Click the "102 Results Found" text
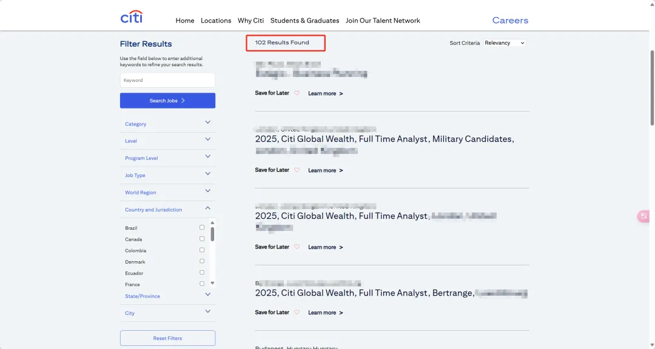 [x=282, y=42]
